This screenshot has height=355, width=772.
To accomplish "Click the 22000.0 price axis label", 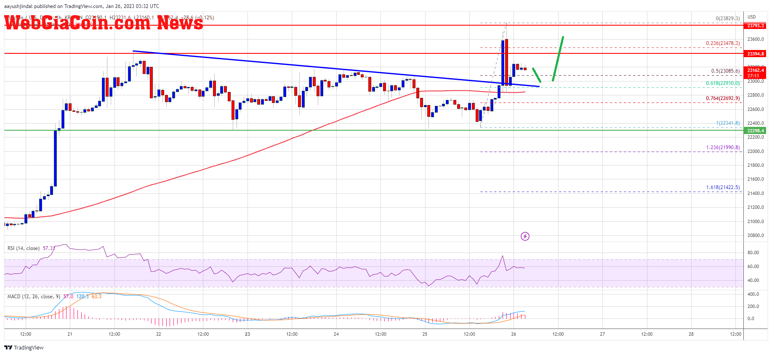I will click(x=756, y=151).
